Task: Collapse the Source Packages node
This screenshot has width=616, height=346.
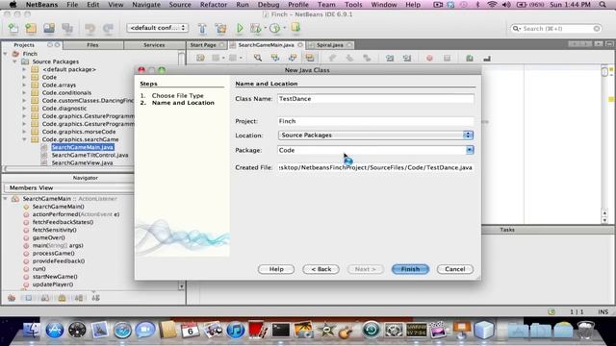Action: click(x=15, y=62)
